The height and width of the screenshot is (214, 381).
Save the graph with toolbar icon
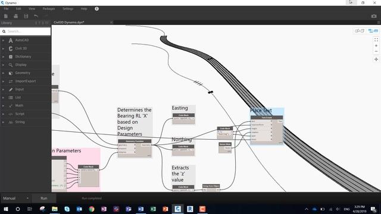(26, 16)
